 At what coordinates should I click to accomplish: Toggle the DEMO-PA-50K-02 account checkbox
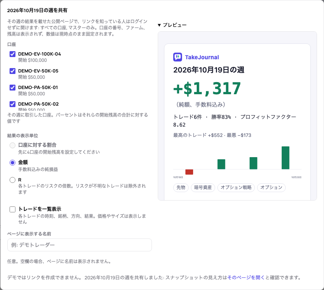(x=13, y=104)
